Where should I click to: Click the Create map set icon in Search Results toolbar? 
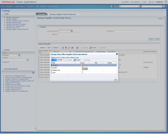tap(63, 48)
